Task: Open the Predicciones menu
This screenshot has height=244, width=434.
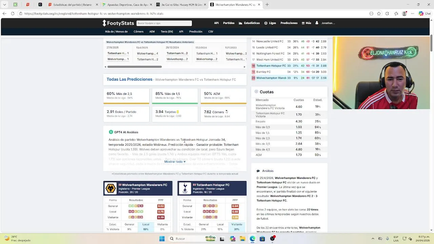Action: (289, 23)
